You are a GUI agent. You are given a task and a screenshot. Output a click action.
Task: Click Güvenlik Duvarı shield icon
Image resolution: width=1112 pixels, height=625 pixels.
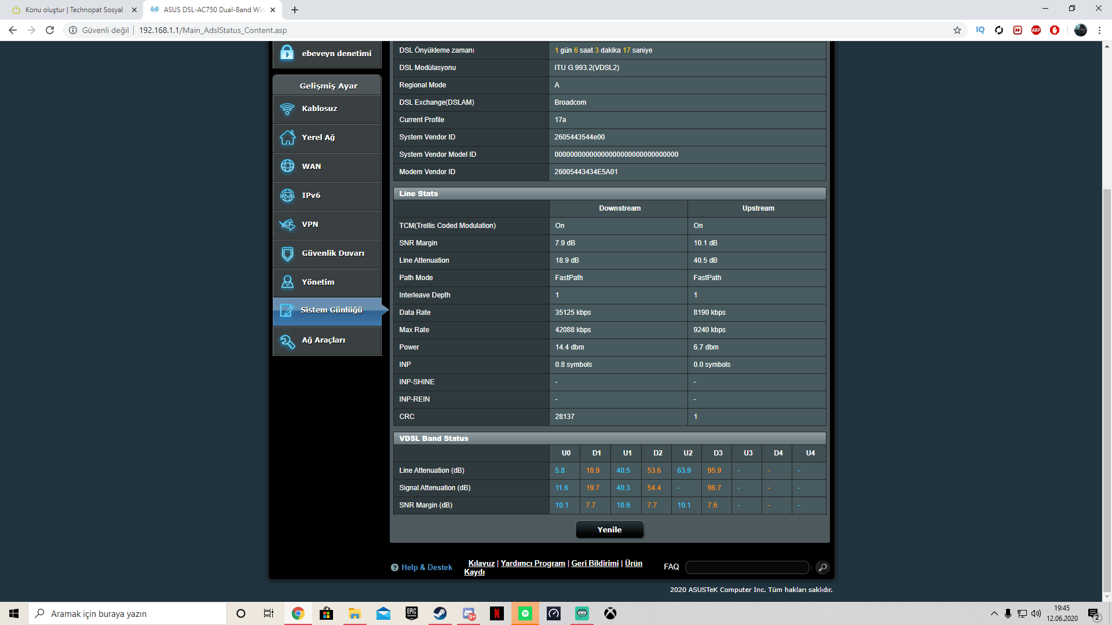click(x=287, y=253)
